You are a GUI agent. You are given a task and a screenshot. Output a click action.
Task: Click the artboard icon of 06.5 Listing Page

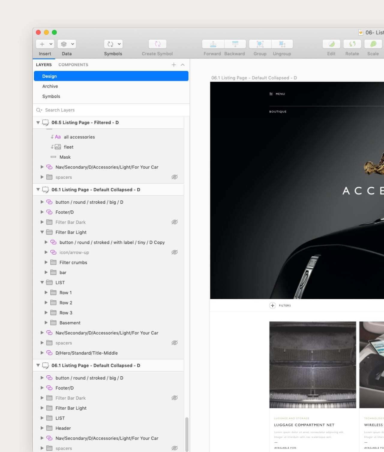[46, 123]
